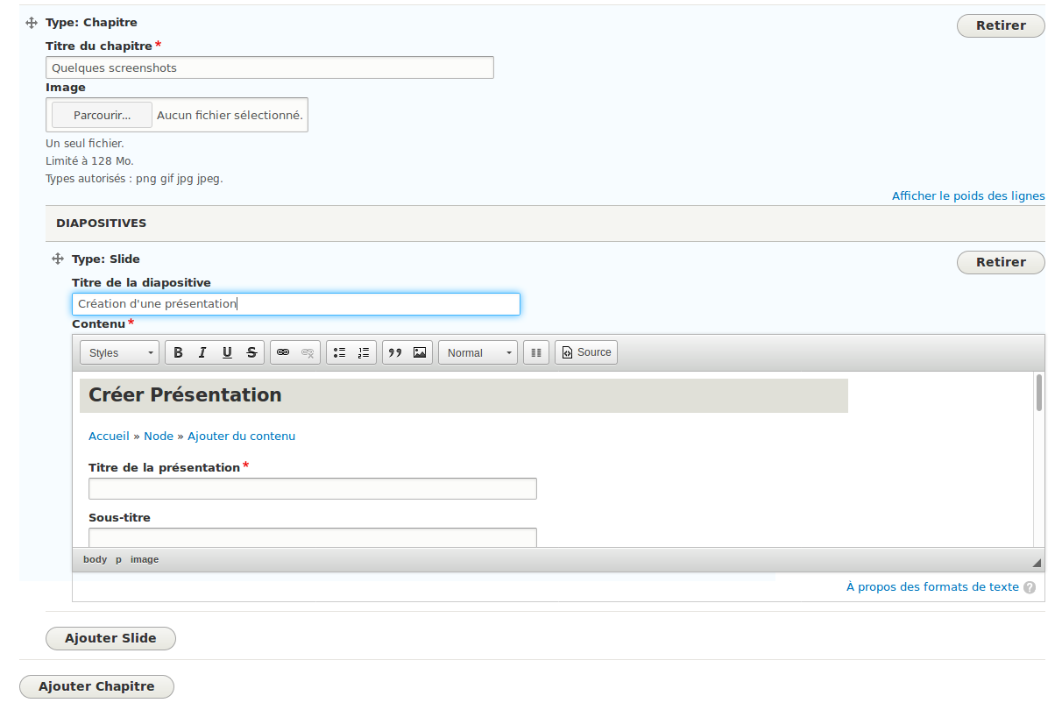Apply underline formatting
Screen dimensions: 1062x710
[x=227, y=352]
